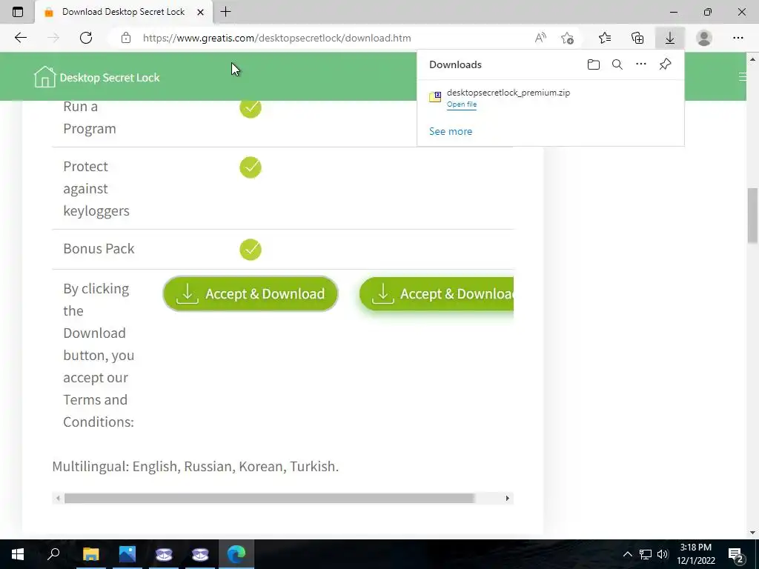Open more options in Downloads panel
This screenshot has height=569, width=759.
[641, 64]
